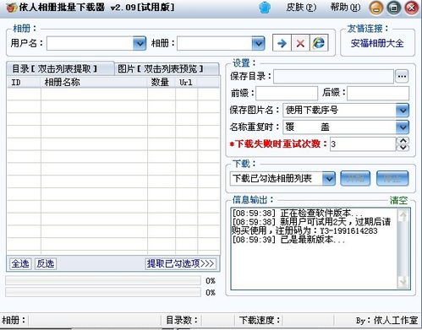
Task: Click the apple app icon in title bar
Action: [11, 8]
